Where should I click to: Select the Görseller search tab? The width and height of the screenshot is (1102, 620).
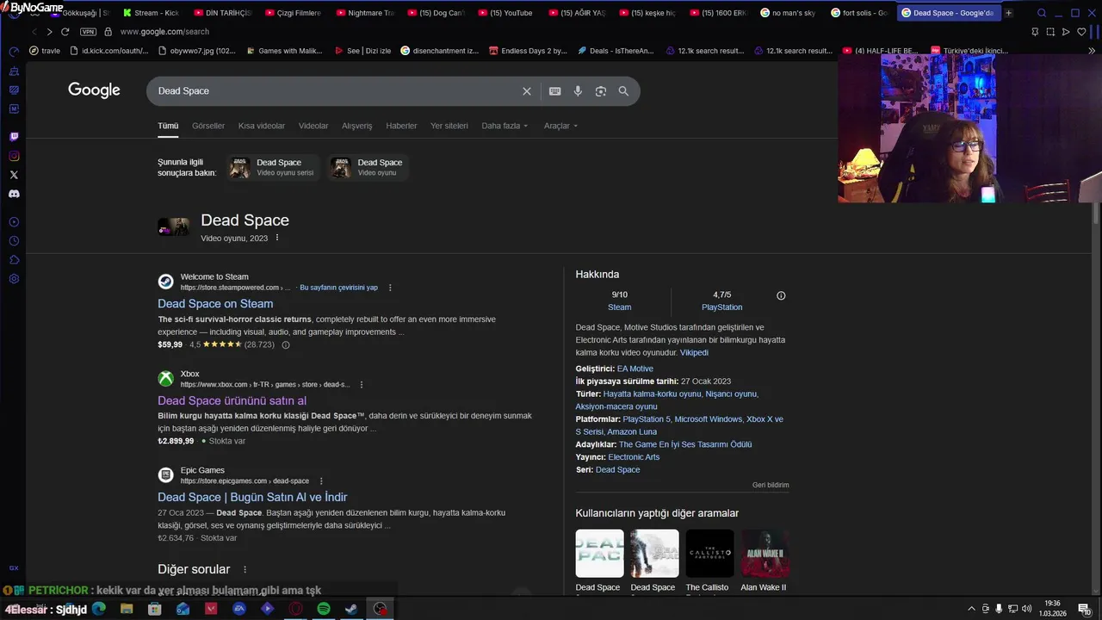point(208,126)
